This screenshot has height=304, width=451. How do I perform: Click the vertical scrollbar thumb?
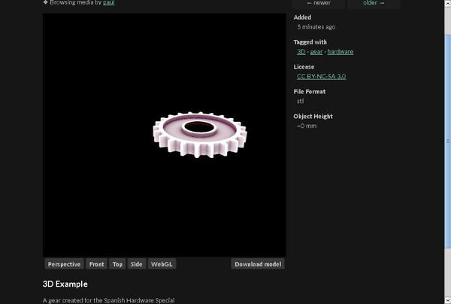447,141
